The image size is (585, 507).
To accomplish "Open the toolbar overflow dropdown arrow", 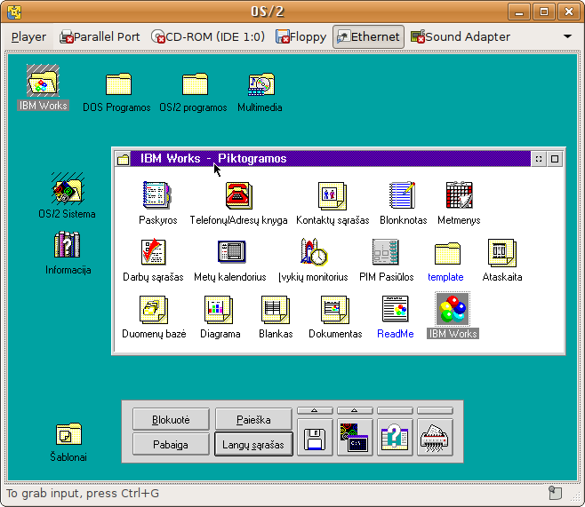I will [x=567, y=36].
